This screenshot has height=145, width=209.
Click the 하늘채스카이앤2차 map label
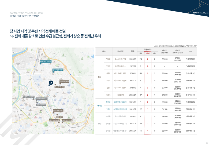coord(42,99)
